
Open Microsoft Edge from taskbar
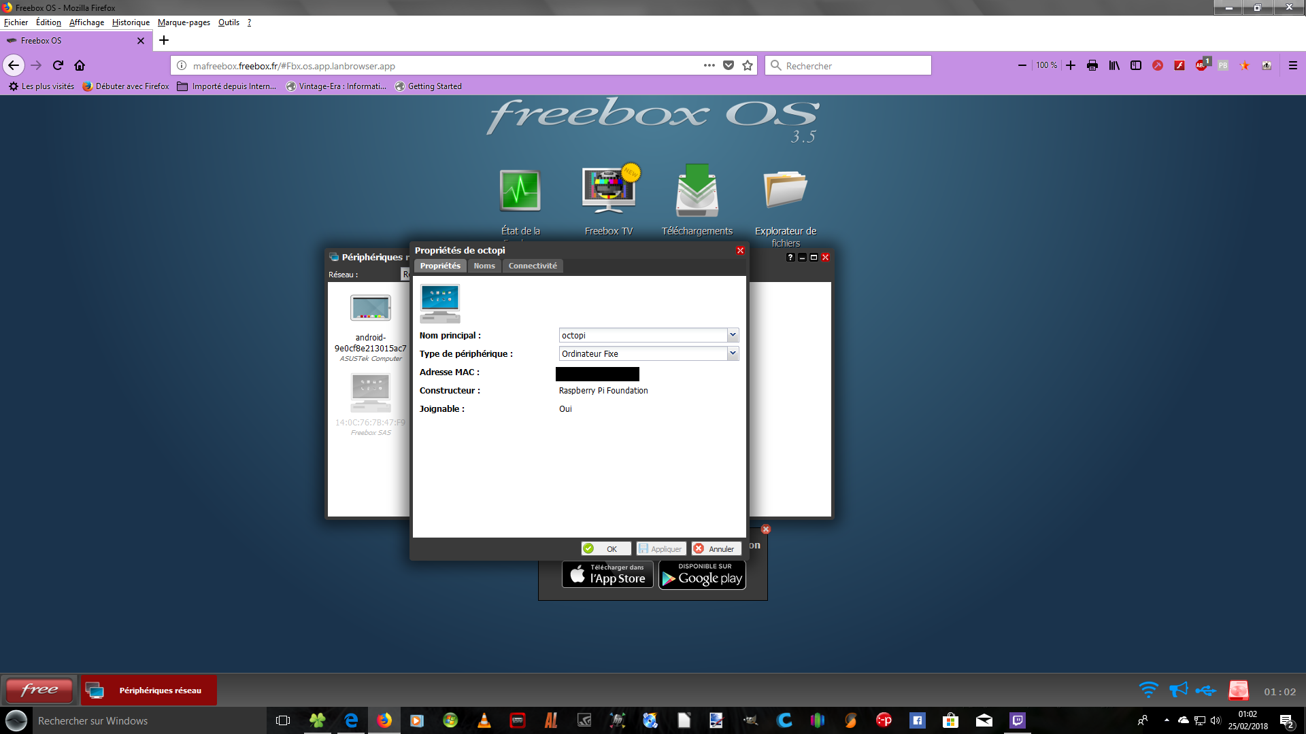[351, 720]
